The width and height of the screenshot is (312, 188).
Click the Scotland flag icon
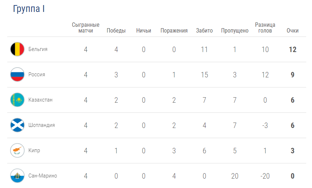tap(17, 125)
